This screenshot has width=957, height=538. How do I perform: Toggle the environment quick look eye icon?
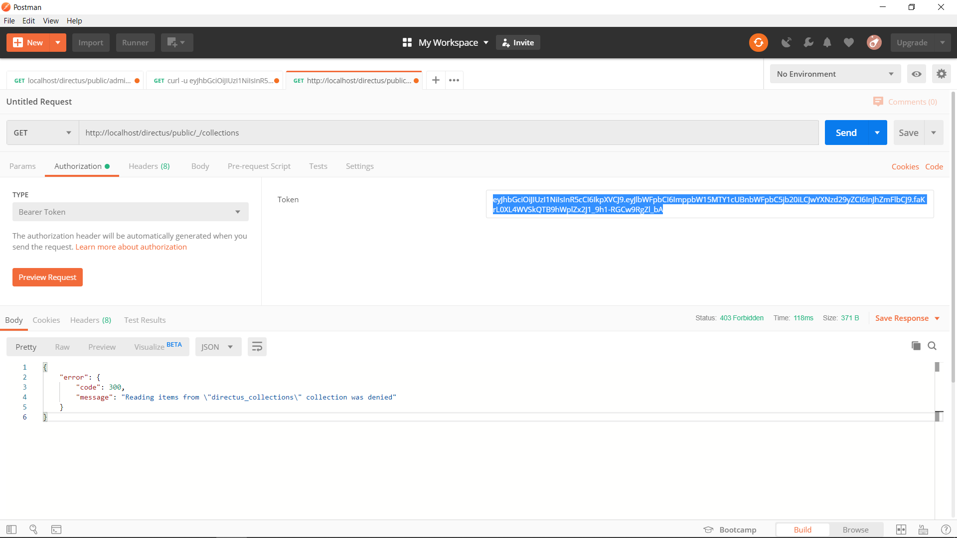pos(916,74)
